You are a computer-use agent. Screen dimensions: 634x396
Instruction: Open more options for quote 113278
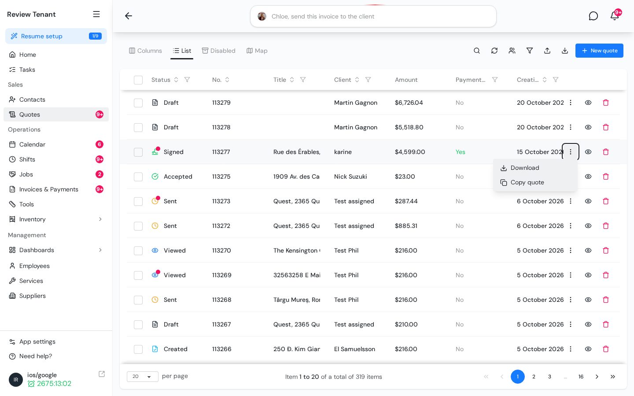[x=571, y=127]
